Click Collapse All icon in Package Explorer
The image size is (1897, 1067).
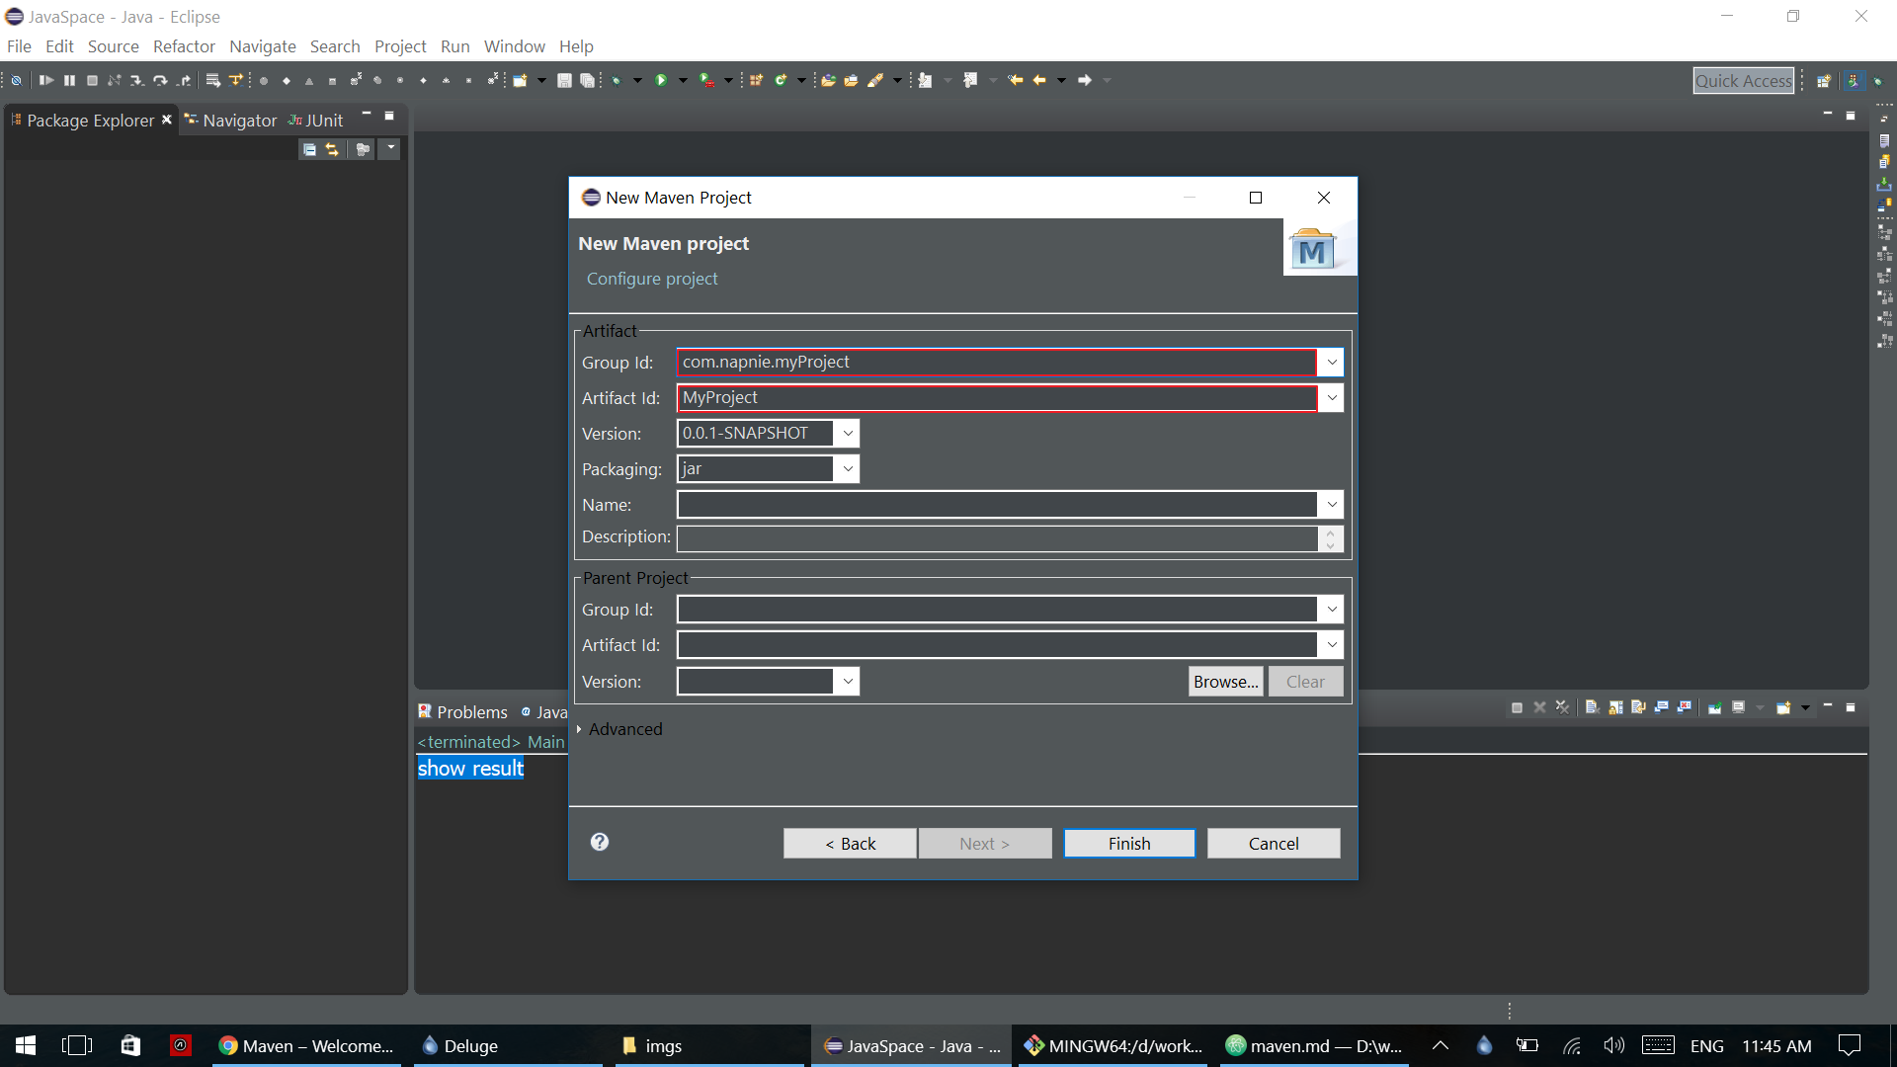pyautogui.click(x=309, y=149)
